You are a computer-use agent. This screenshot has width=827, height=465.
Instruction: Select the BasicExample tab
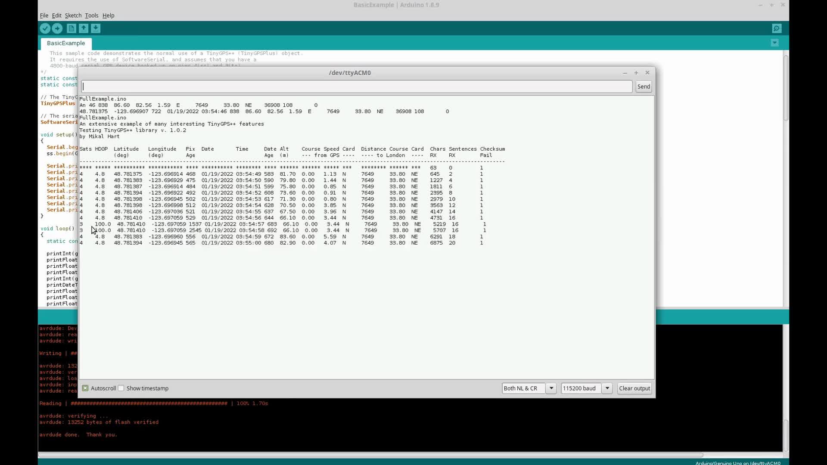[x=66, y=43]
